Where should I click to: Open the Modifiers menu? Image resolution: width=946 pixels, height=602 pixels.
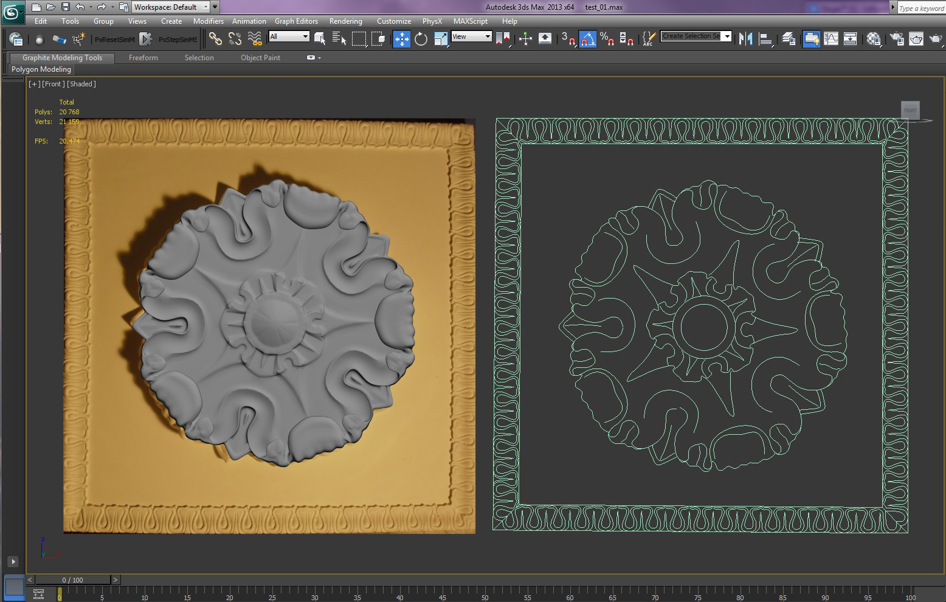209,21
